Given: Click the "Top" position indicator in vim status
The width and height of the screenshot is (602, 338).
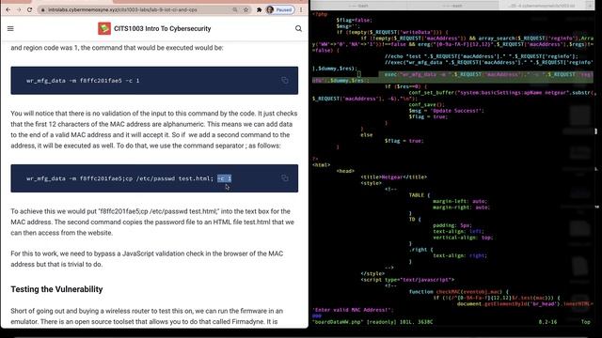Looking at the screenshot, I should click(x=585, y=322).
